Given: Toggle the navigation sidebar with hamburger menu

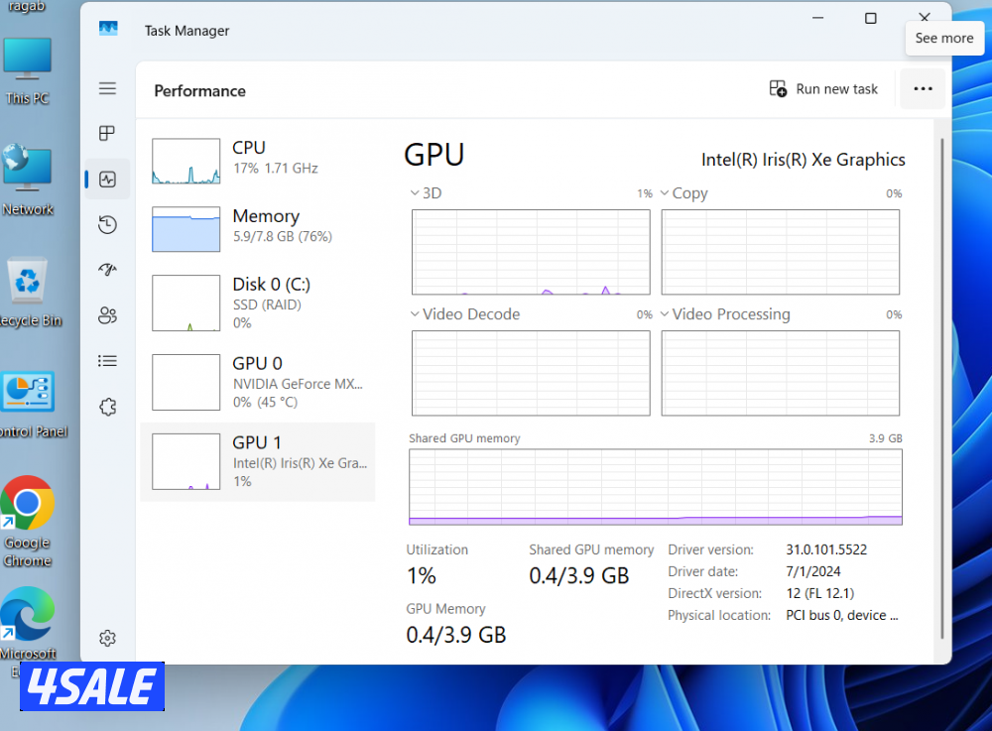Looking at the screenshot, I should coord(107,87).
